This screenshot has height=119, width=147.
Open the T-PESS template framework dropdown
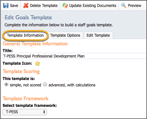25,112
